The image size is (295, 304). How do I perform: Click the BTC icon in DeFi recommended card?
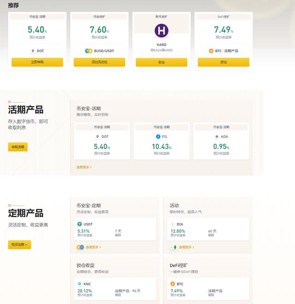211,51
